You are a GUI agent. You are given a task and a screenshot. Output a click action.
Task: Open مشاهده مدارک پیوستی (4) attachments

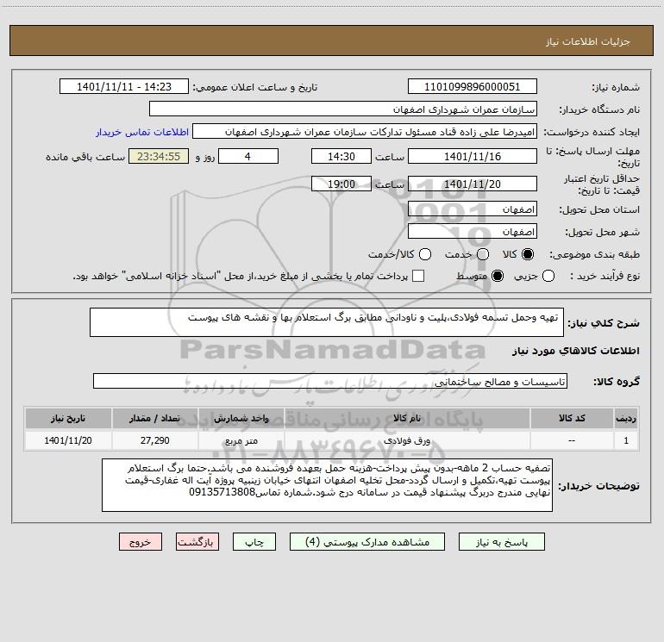pyautogui.click(x=366, y=542)
